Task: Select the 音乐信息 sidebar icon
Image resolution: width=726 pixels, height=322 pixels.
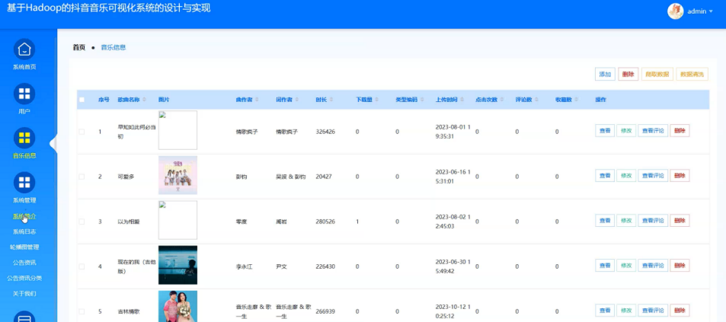Action: [24, 138]
